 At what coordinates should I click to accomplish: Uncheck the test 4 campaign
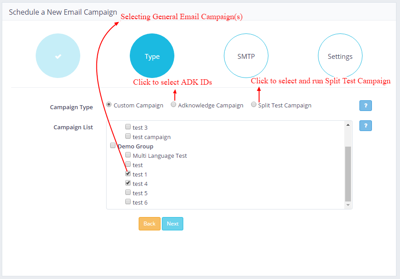(x=128, y=183)
